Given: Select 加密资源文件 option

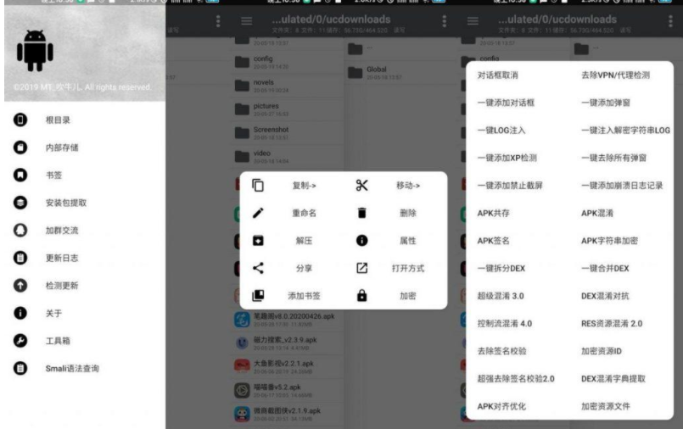Looking at the screenshot, I should pyautogui.click(x=606, y=406).
